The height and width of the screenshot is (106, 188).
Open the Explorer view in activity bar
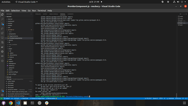[x=2, y=14]
